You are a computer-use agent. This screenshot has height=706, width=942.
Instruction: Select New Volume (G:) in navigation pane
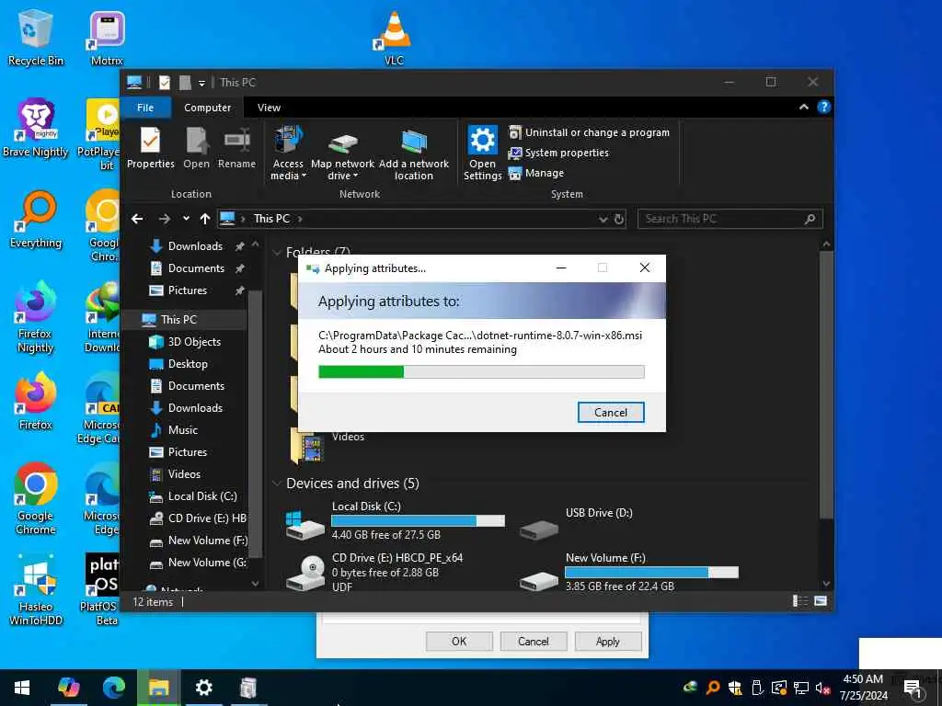207,563
